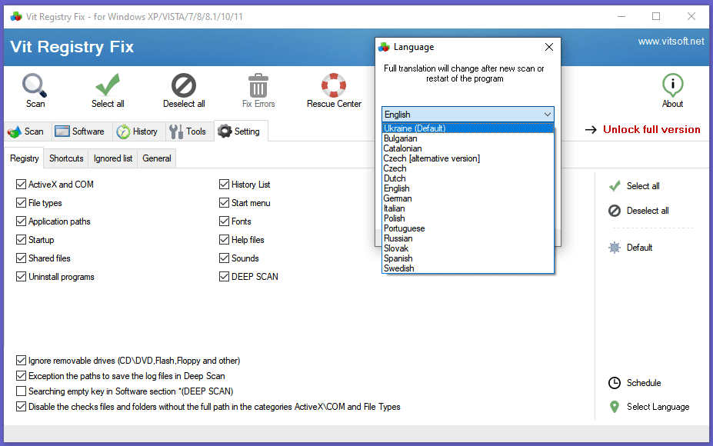Screen dimensions: 713x446
Task: Click Select Language label text
Action: (658, 407)
